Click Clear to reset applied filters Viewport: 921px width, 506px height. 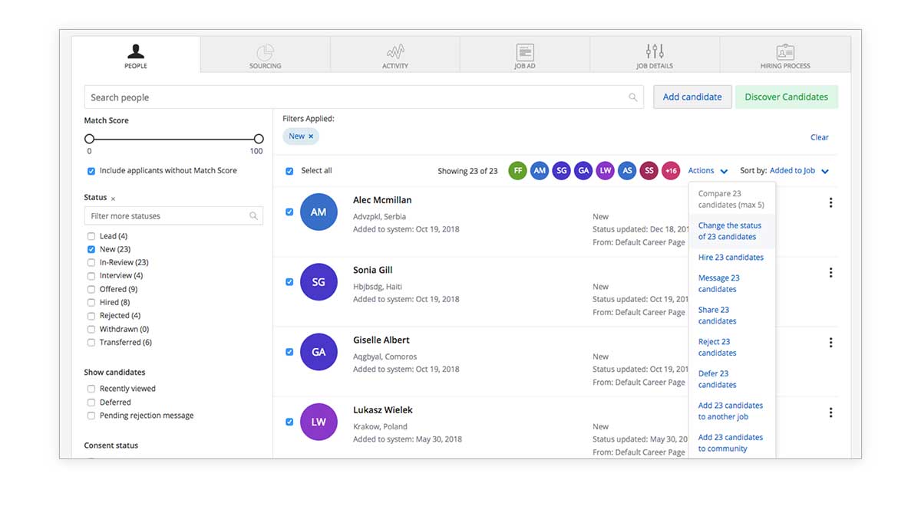[820, 137]
